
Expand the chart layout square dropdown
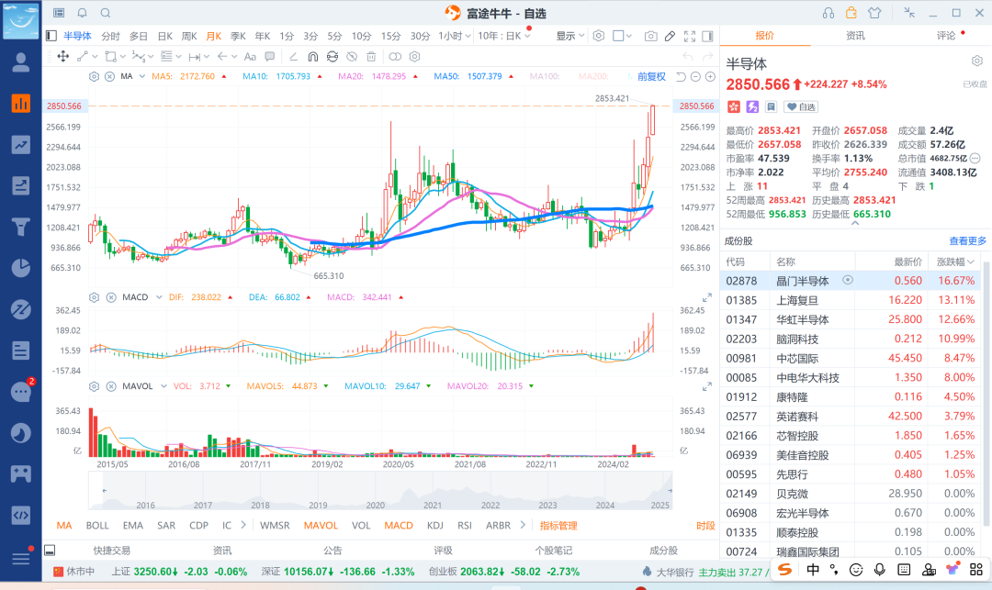click(x=629, y=36)
